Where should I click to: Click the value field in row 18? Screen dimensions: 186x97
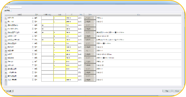[x=72, y=80]
